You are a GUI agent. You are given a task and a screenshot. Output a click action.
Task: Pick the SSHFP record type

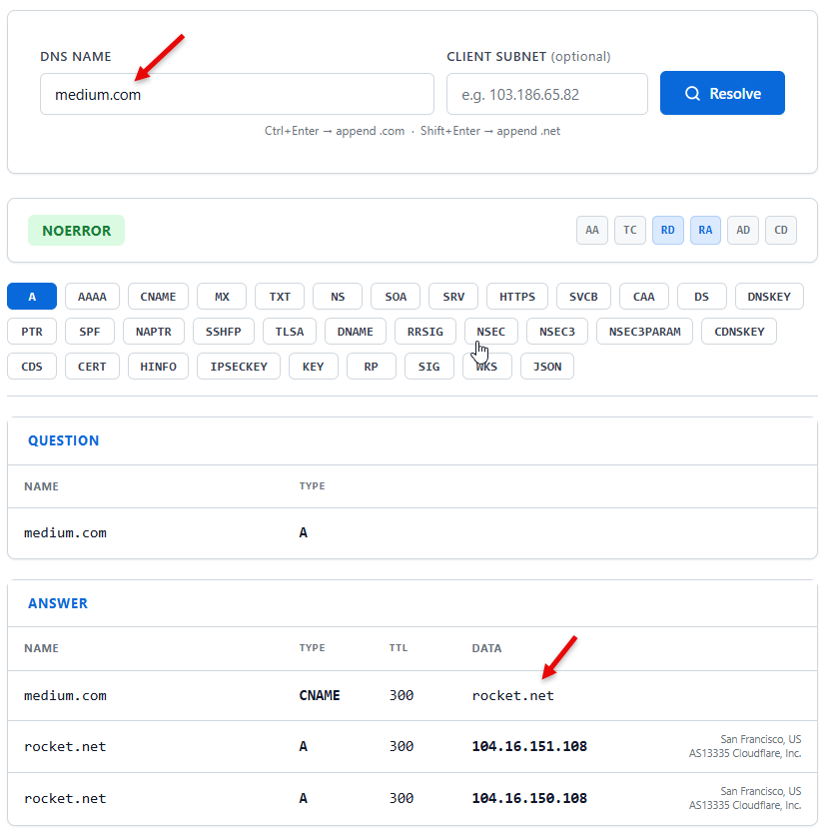[223, 332]
